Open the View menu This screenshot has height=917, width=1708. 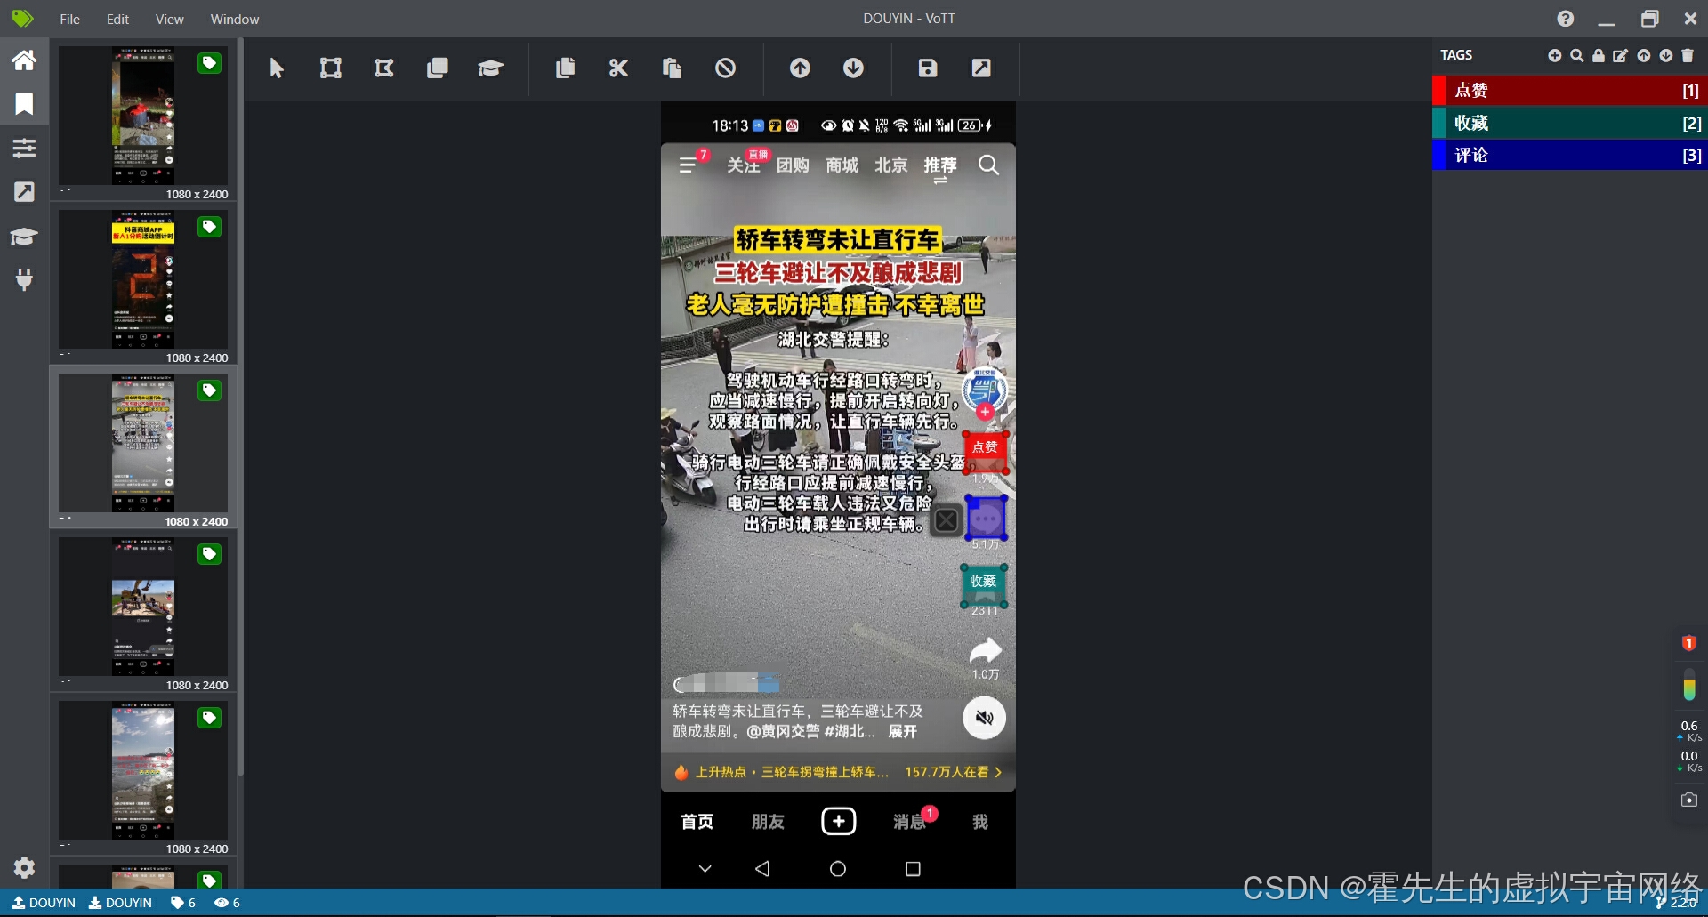[169, 19]
